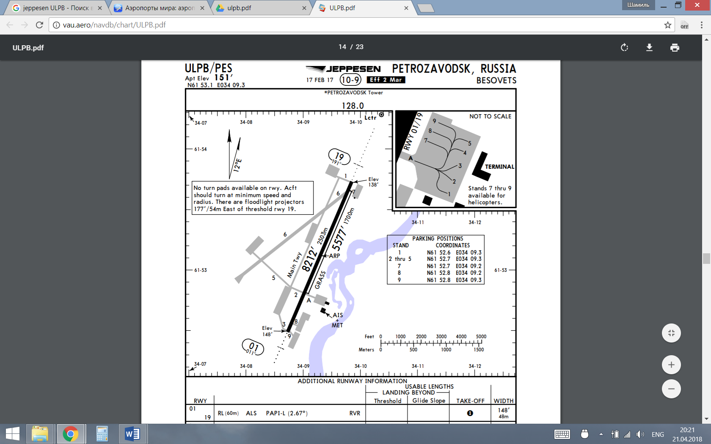711x444 pixels.
Task: Close the active ULPB.pdf tab
Action: point(406,8)
